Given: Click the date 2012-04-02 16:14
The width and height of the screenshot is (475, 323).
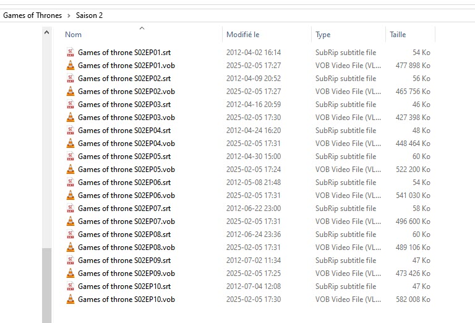Looking at the screenshot, I should pyautogui.click(x=254, y=53).
